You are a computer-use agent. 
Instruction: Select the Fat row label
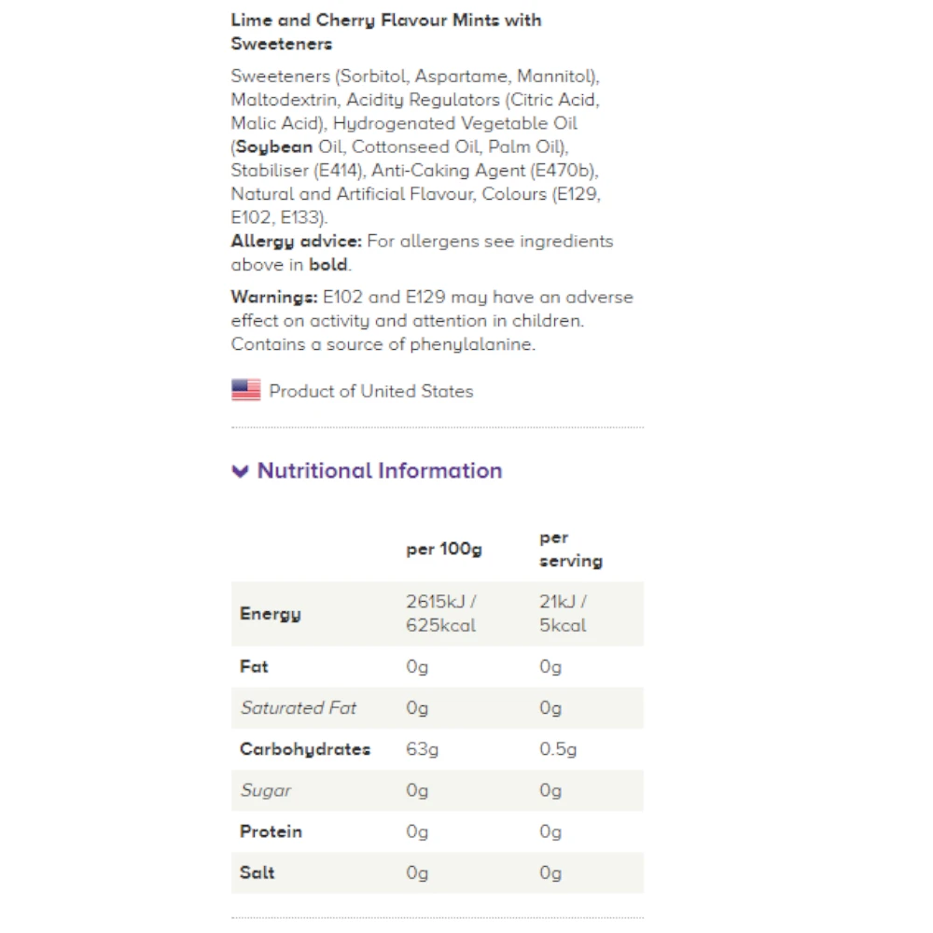pos(254,666)
